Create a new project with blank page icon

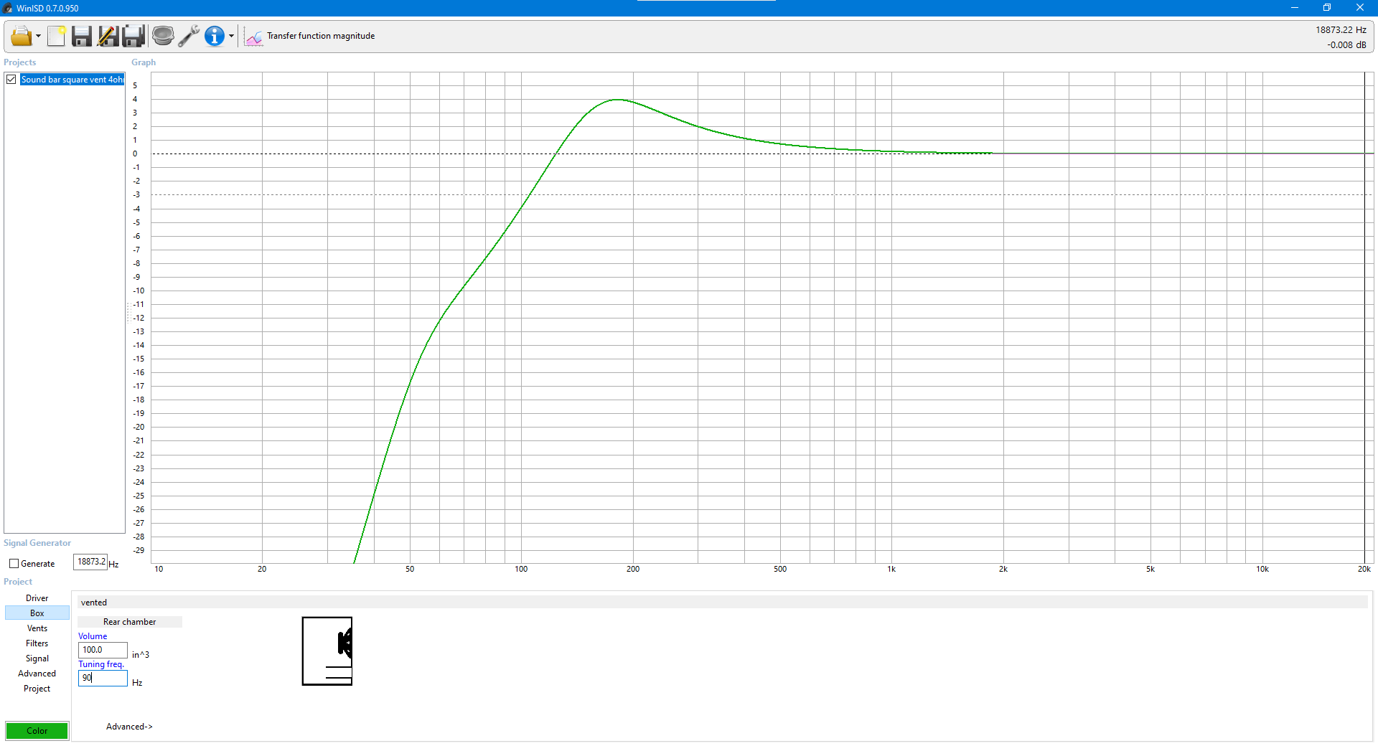pos(57,36)
